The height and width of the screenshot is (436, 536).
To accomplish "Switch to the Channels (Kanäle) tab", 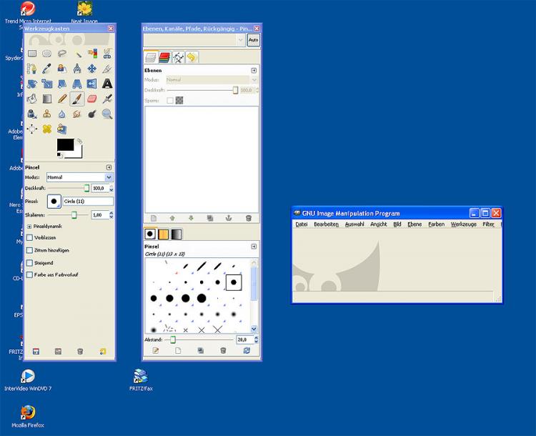I will (164, 57).
